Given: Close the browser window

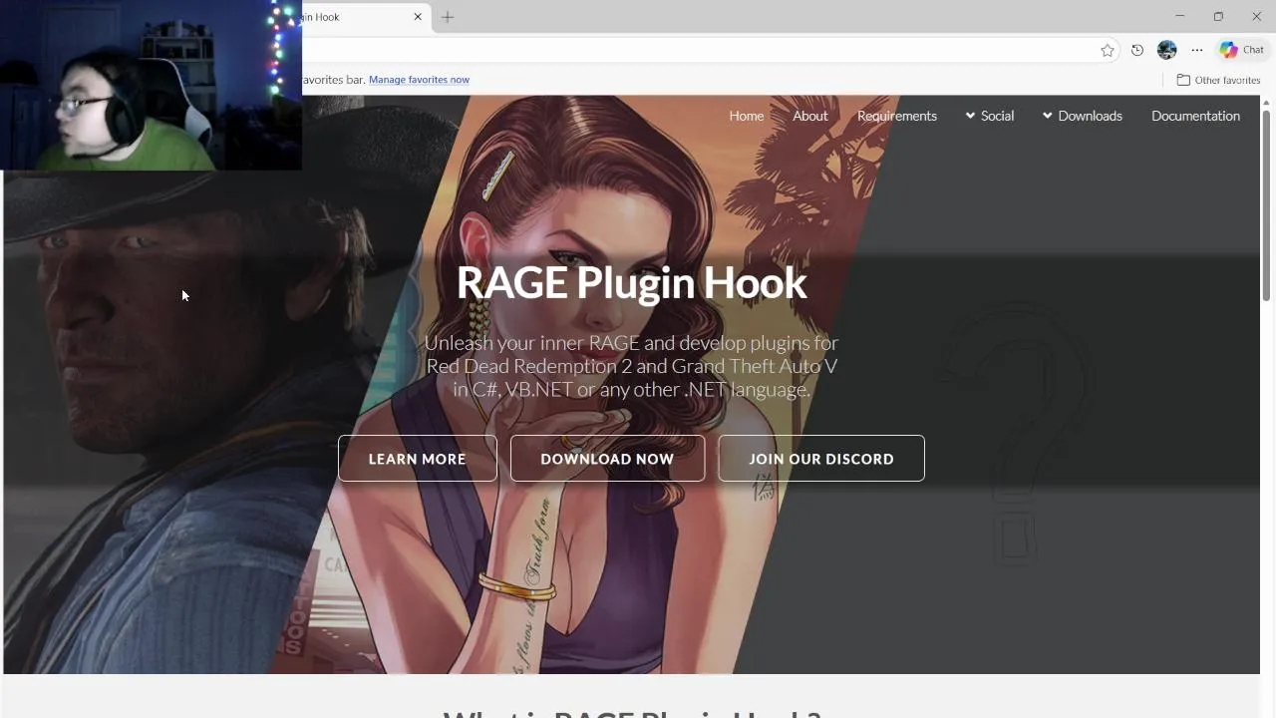Looking at the screenshot, I should click(x=1256, y=16).
